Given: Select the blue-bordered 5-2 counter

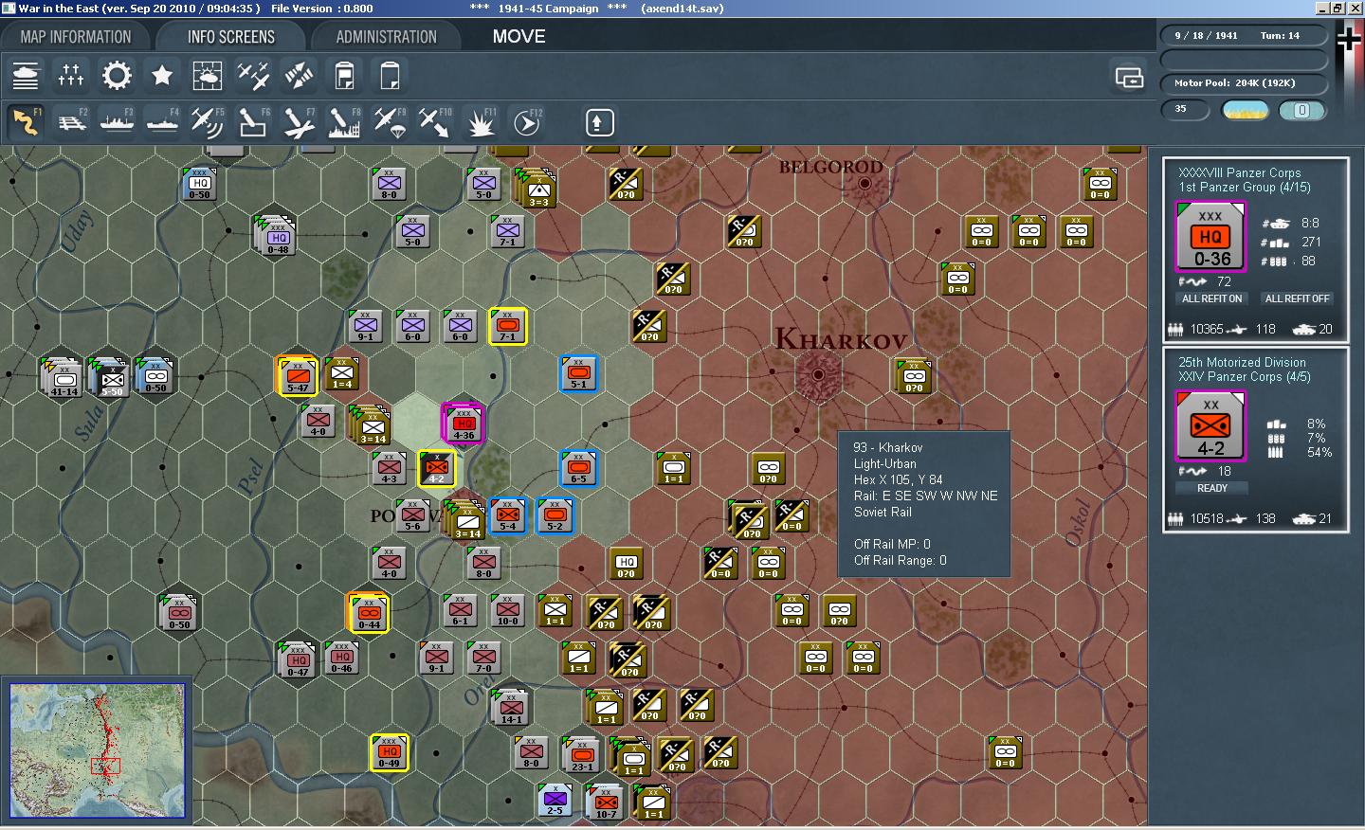Looking at the screenshot, I should pyautogui.click(x=555, y=515).
